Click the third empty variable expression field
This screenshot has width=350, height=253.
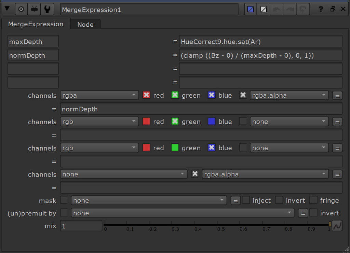[260, 69]
